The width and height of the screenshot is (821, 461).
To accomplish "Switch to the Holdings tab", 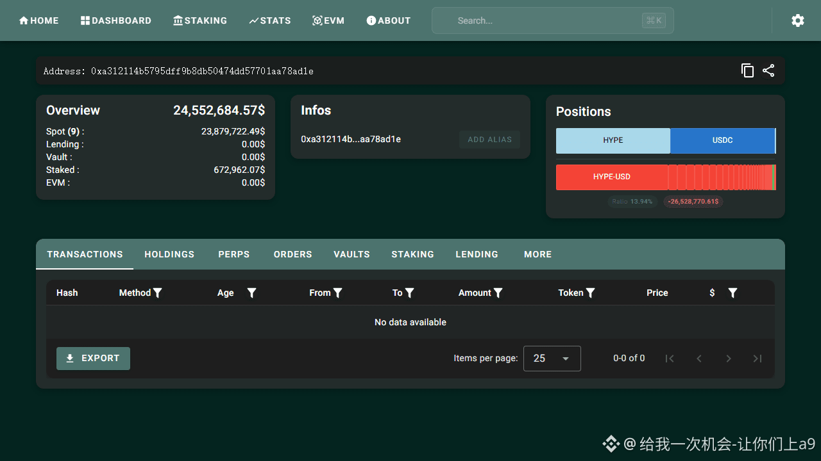I will click(169, 254).
